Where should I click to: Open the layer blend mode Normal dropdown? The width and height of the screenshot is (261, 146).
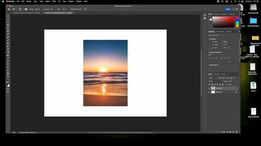pos(215,81)
